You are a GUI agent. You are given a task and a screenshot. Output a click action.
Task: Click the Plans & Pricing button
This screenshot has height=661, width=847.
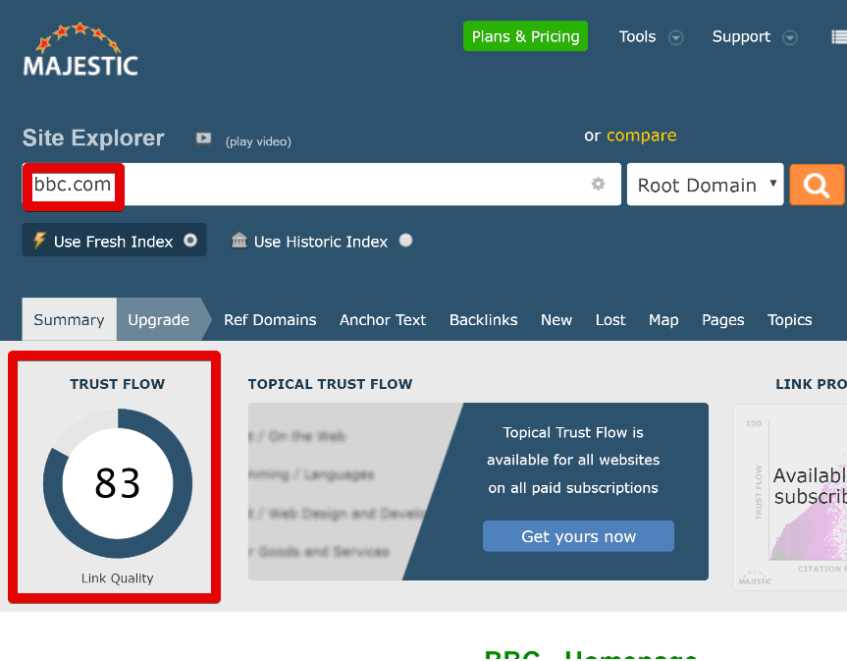coord(525,36)
